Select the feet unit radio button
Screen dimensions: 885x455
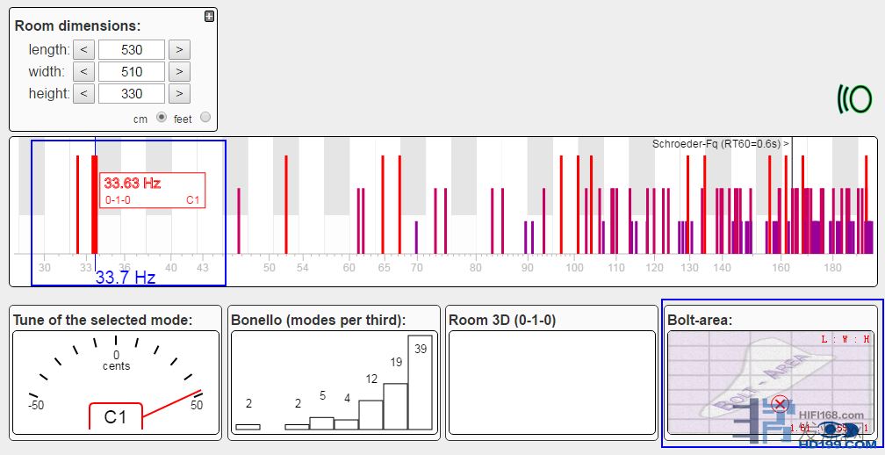tap(205, 118)
